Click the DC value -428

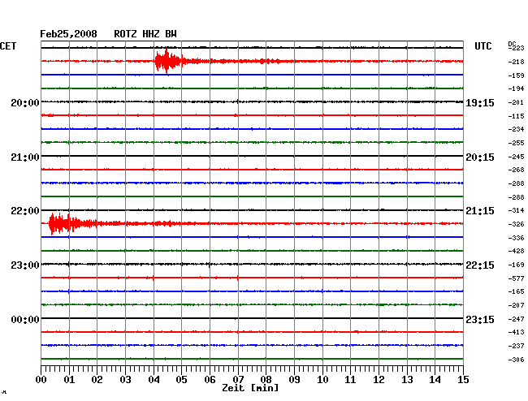click(x=516, y=251)
